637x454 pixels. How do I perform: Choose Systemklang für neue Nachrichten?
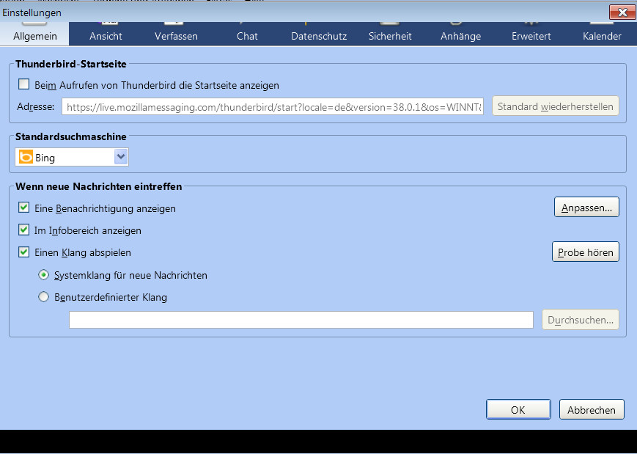coord(43,275)
